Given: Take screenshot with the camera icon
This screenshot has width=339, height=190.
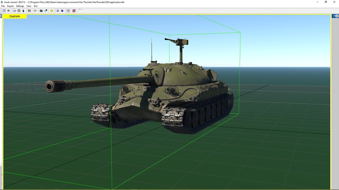Looking at the screenshot, I should 41,11.
